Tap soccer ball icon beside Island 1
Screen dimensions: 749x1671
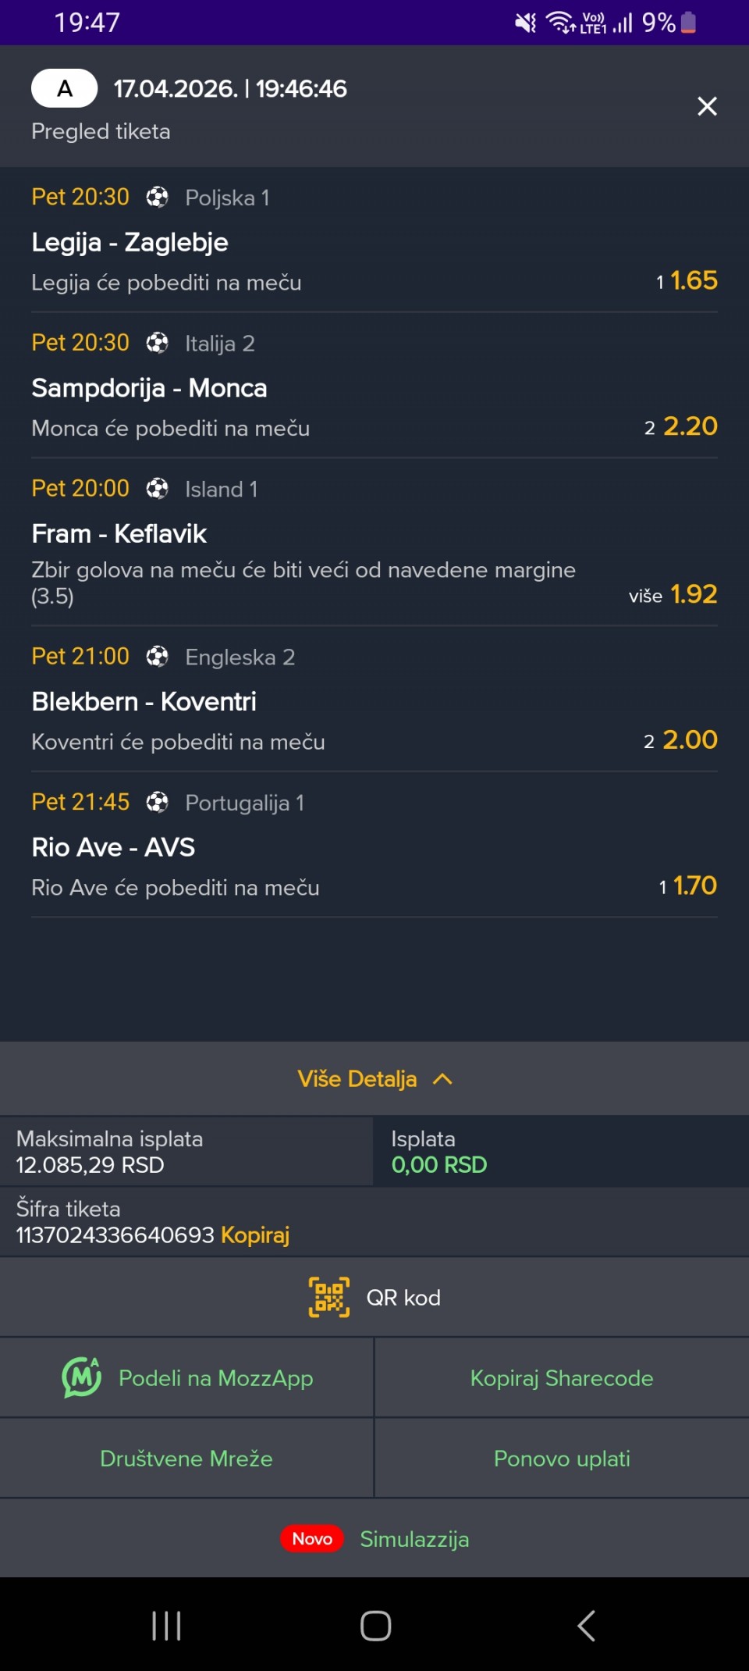click(x=158, y=489)
